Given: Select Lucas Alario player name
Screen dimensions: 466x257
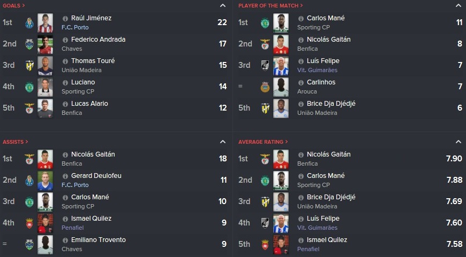Looking at the screenshot, I should (x=89, y=104).
